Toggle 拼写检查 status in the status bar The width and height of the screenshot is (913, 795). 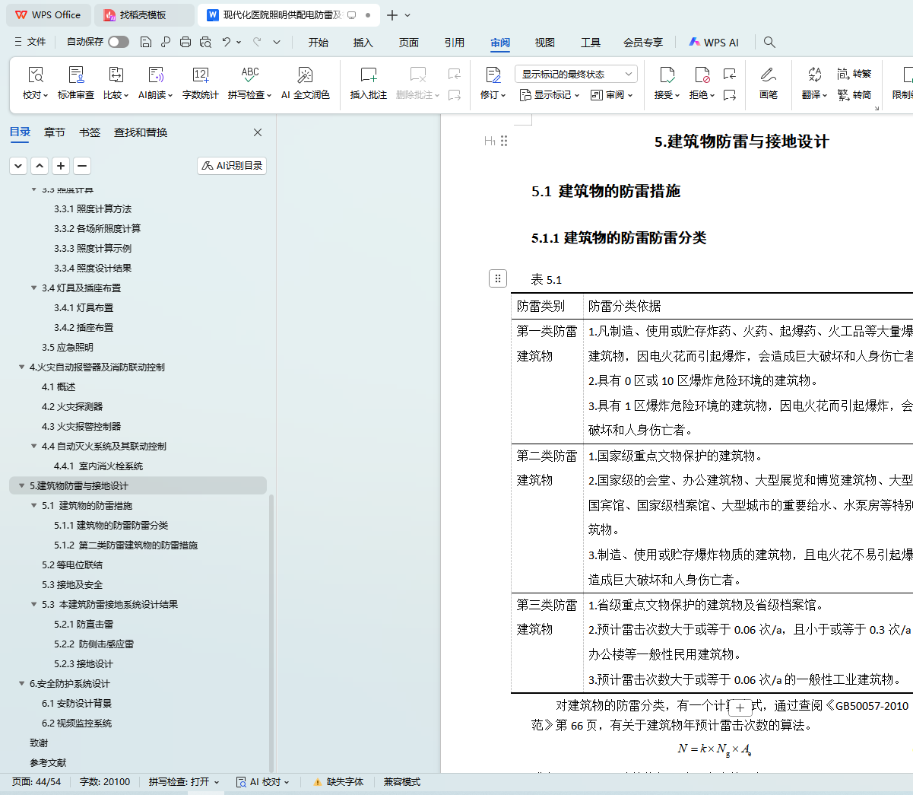(x=183, y=781)
